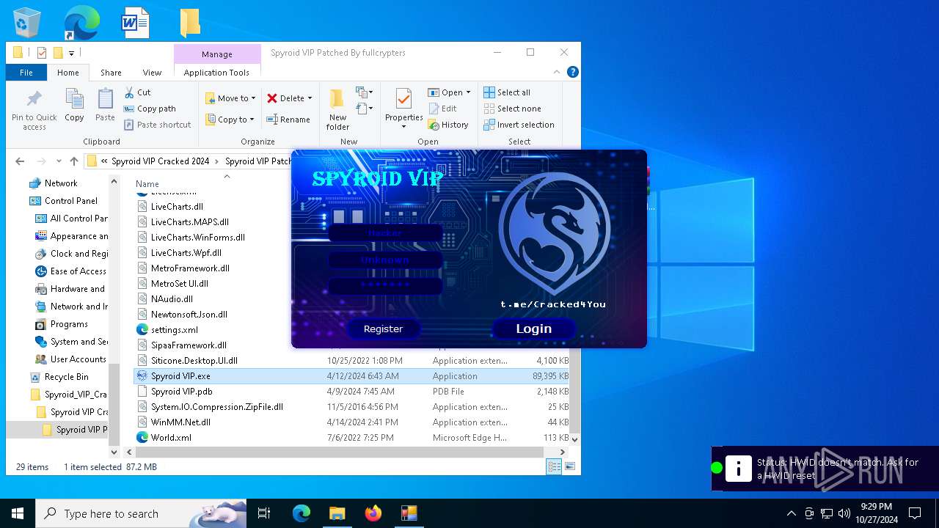939x528 pixels.
Task: Select Control Panel in navigation pane
Action: pos(70,201)
